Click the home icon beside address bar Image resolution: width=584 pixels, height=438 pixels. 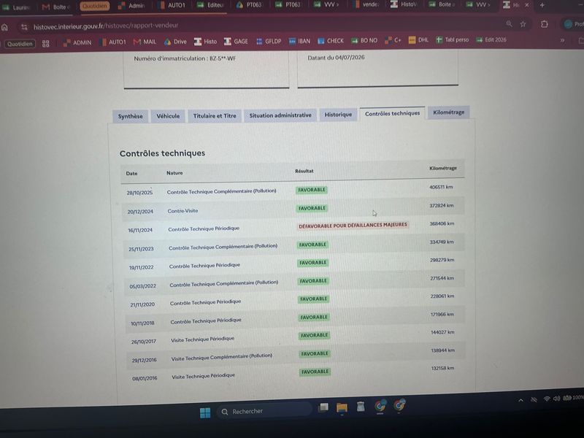tap(5, 27)
